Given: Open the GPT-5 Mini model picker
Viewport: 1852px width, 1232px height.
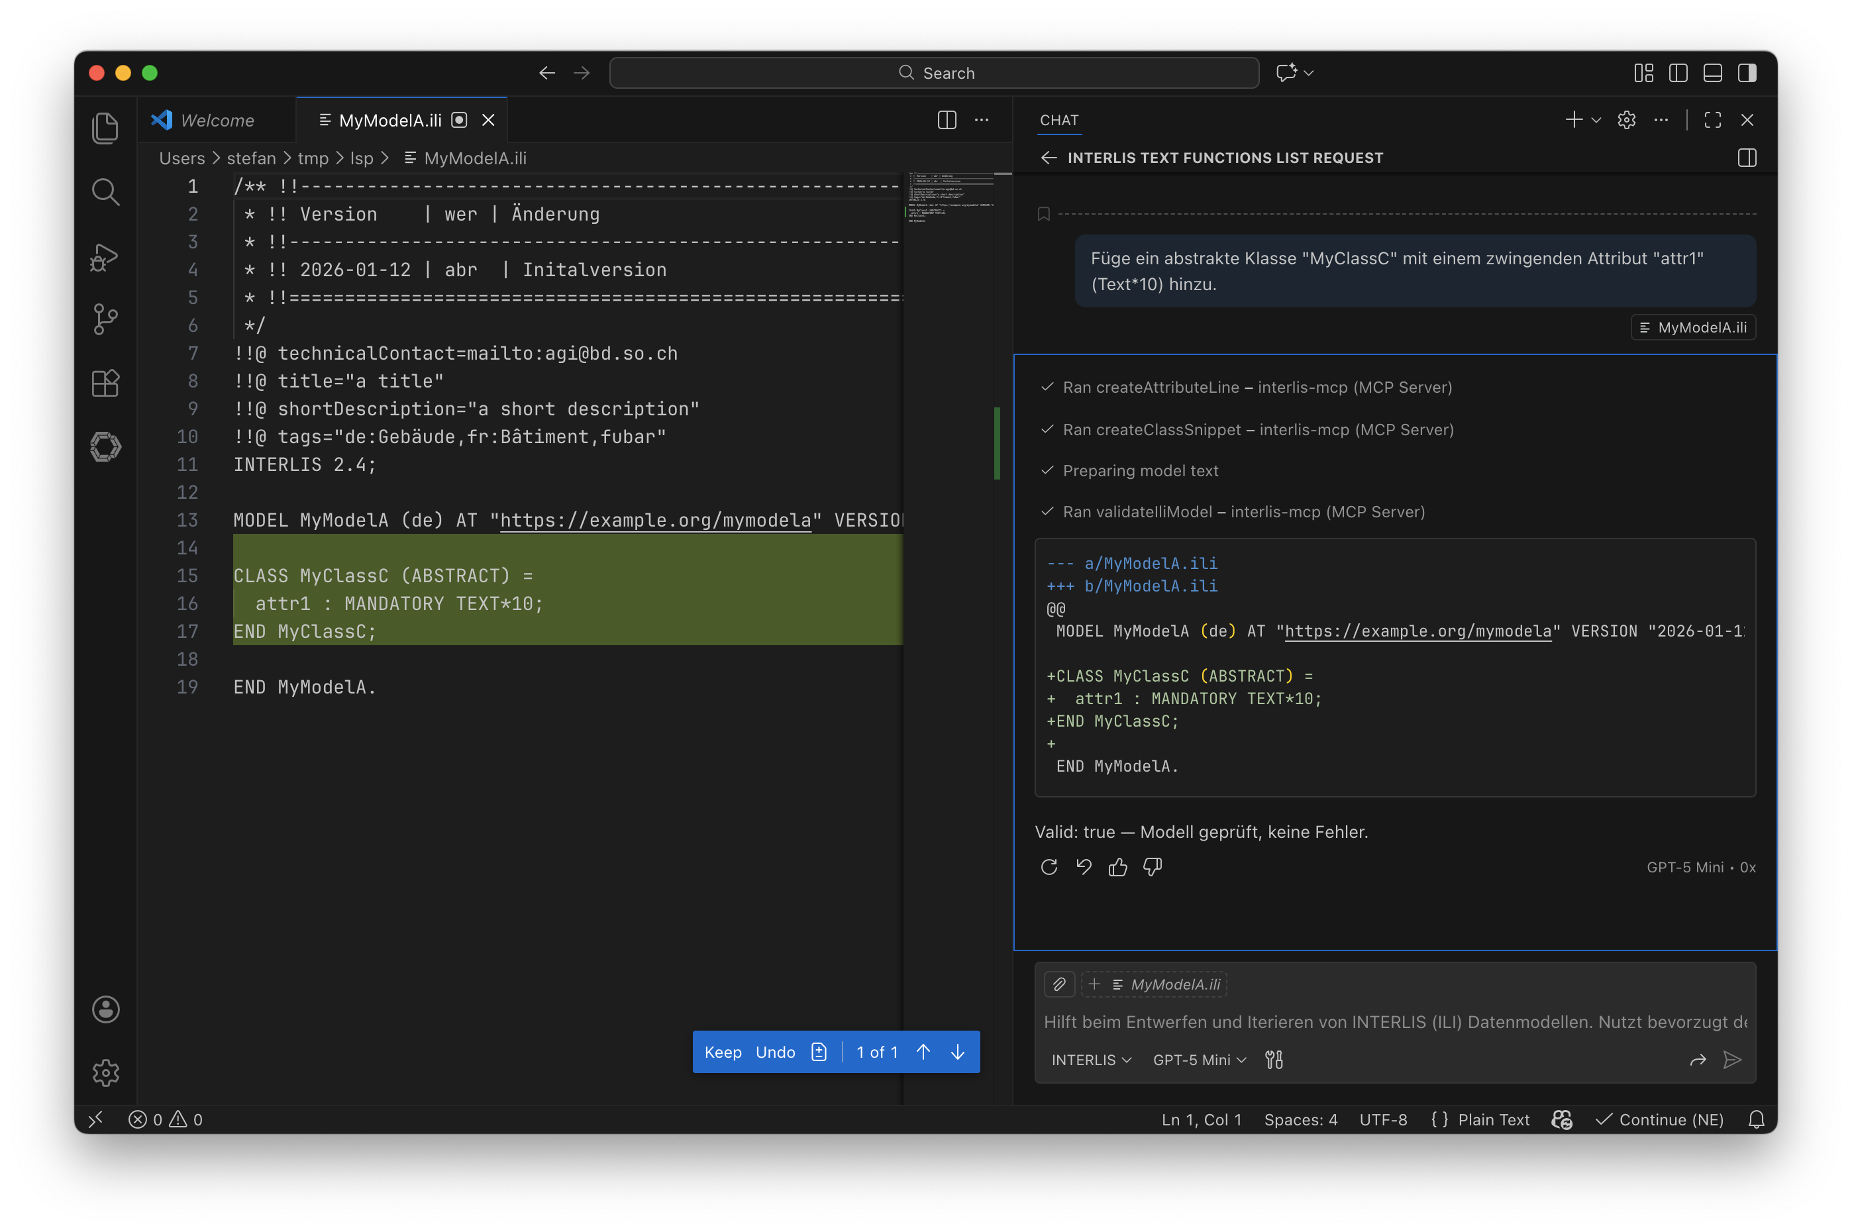Looking at the screenshot, I should click(1198, 1060).
